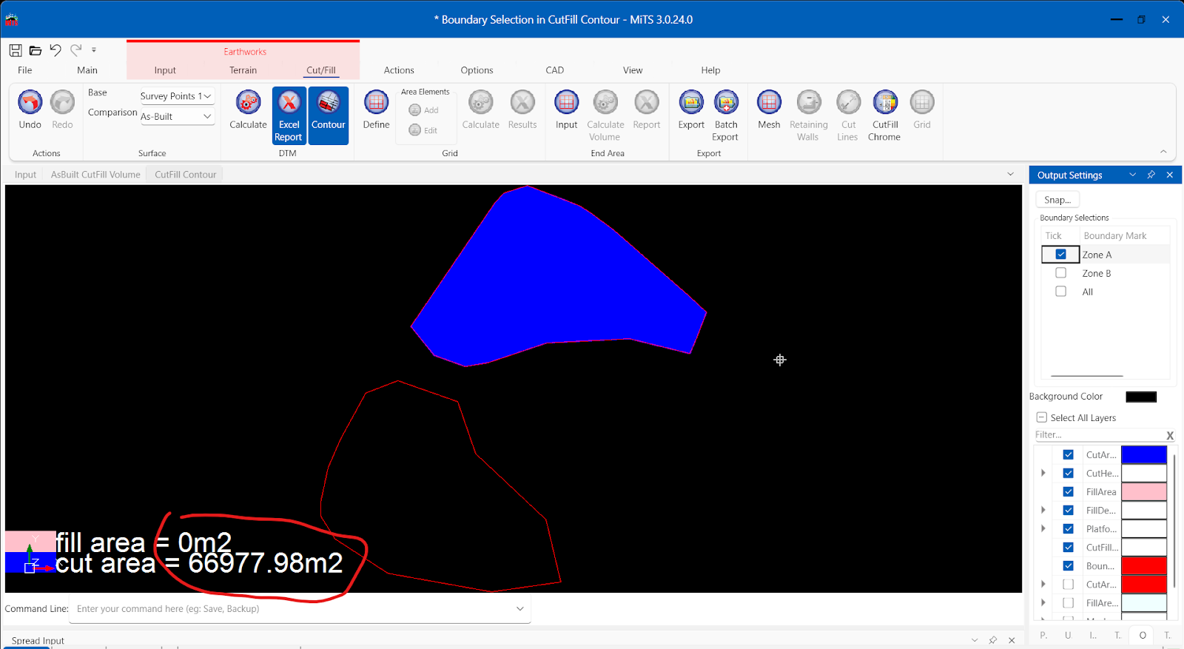Select the Cut Lines tool icon

coord(848,102)
